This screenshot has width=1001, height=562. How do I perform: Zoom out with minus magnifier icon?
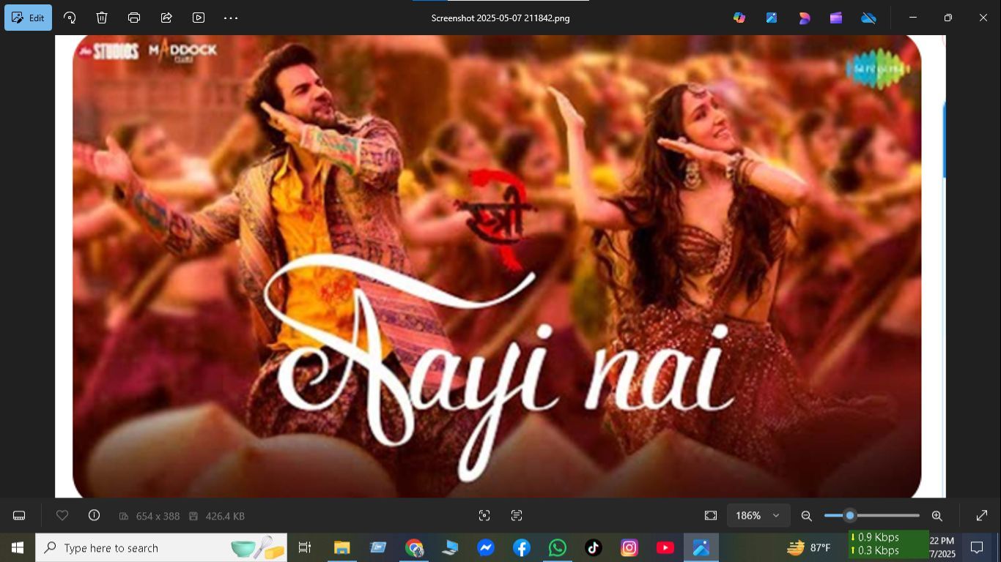pyautogui.click(x=806, y=516)
